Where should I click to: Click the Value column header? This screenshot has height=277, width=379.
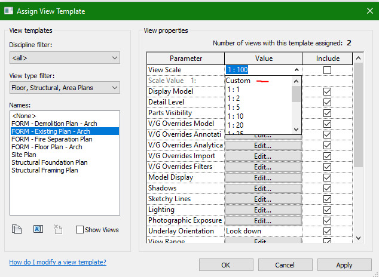tap(264, 59)
